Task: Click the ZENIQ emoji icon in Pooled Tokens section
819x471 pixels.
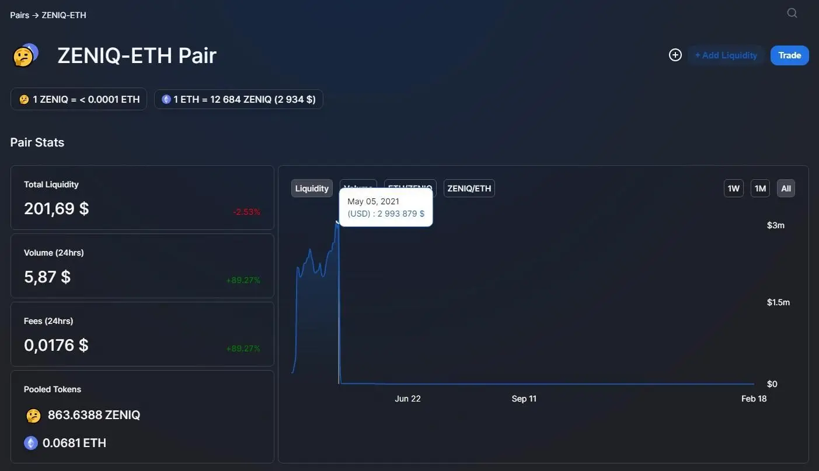Action: point(33,415)
